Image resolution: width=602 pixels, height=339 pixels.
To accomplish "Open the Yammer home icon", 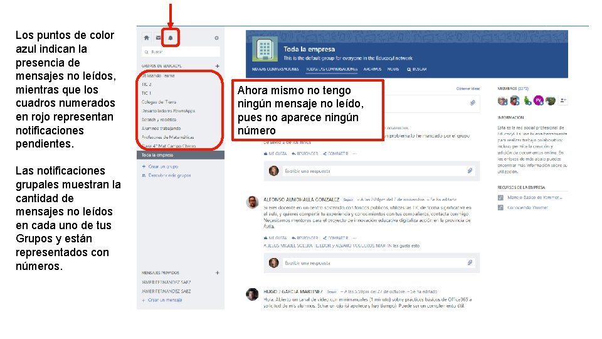I will click(x=146, y=38).
